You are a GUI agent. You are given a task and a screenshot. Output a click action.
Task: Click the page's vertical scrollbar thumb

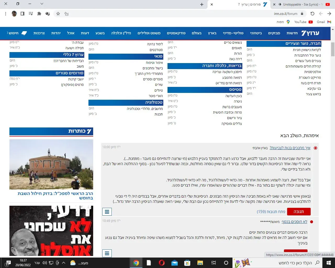[333, 49]
